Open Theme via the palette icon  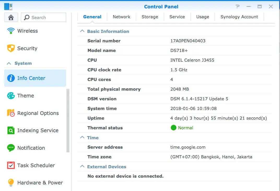coord(11,96)
